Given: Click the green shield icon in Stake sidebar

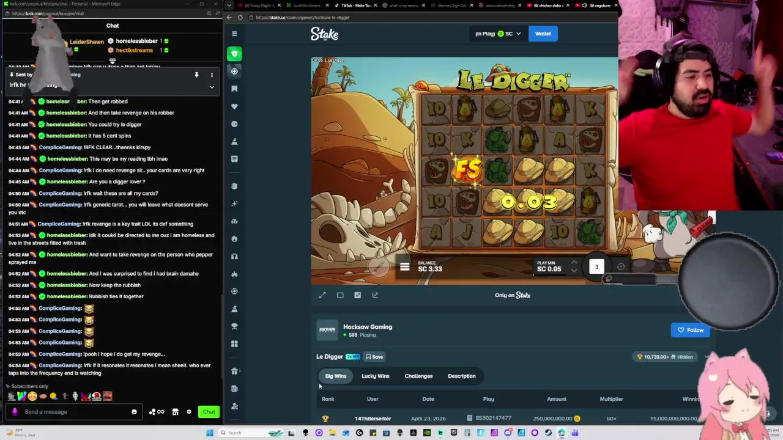Looking at the screenshot, I should (x=234, y=54).
